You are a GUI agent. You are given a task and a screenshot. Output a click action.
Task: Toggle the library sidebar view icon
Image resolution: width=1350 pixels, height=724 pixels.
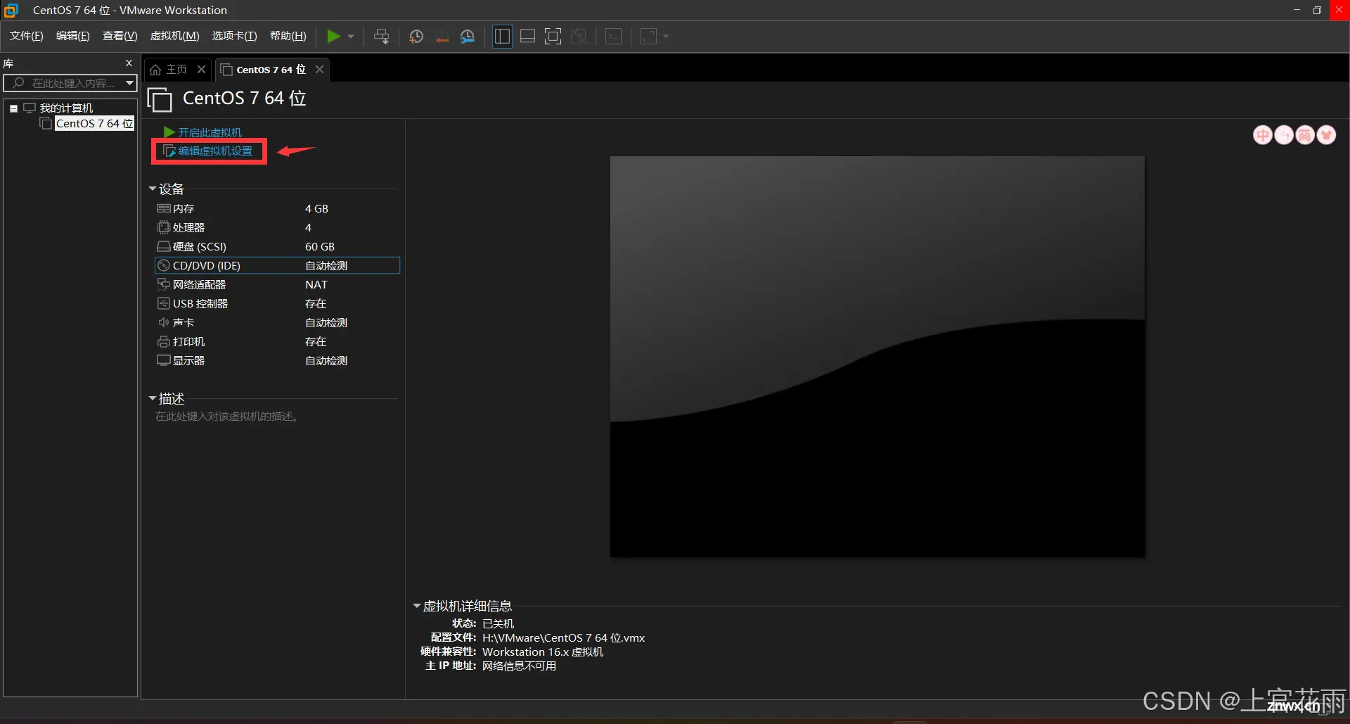tap(502, 37)
